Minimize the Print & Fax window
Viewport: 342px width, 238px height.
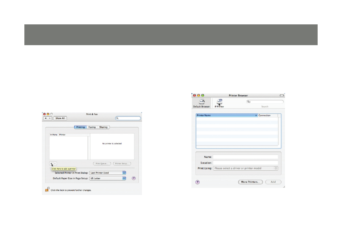[x=48, y=114]
